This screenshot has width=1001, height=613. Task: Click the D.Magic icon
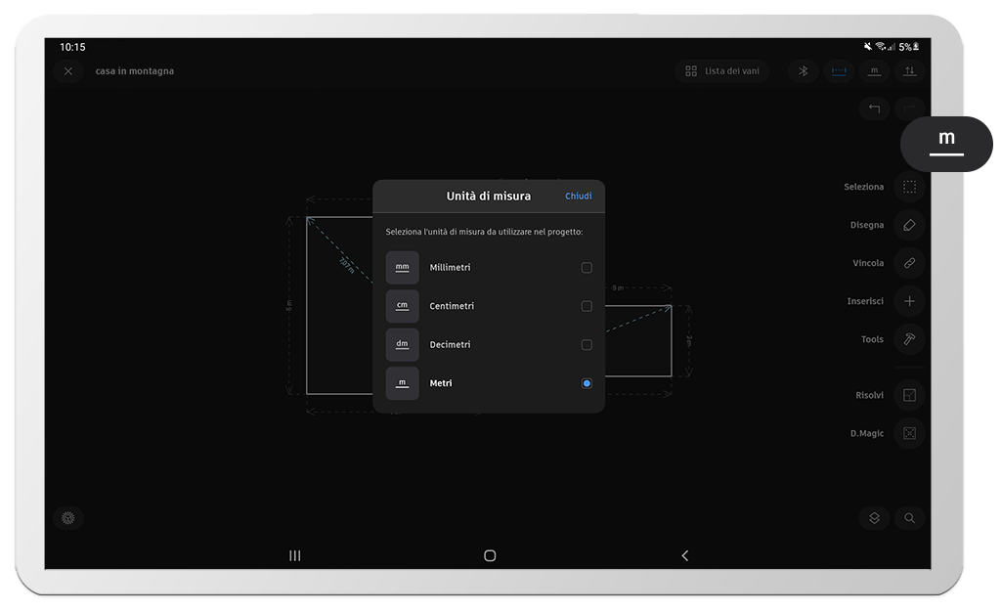909,433
